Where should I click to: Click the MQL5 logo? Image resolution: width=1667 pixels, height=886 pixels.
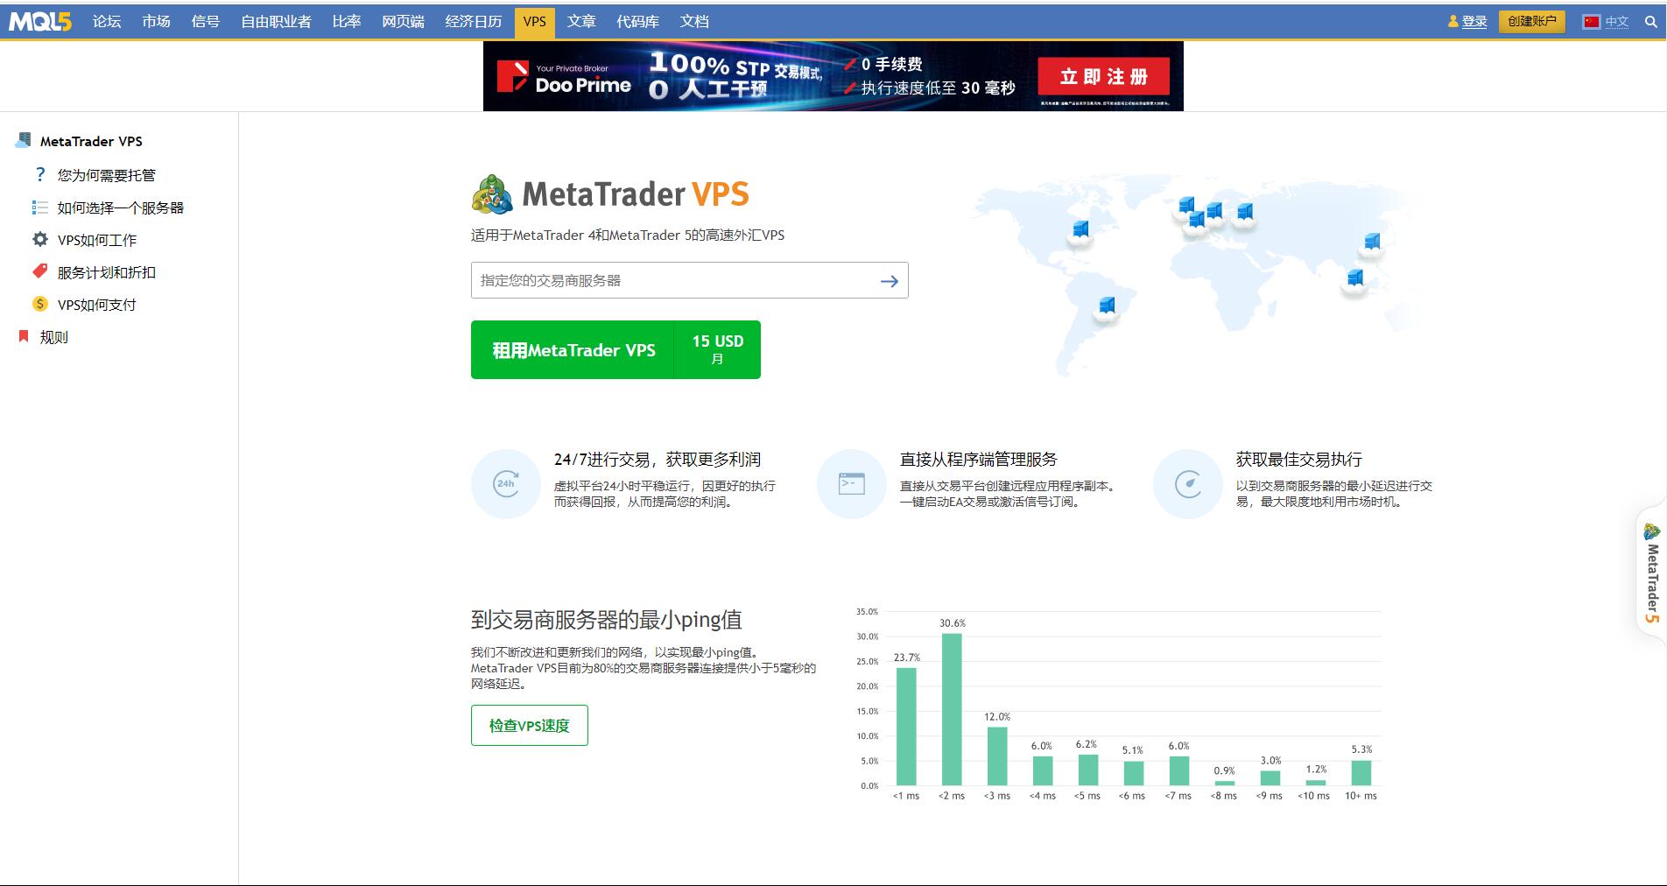click(x=40, y=21)
